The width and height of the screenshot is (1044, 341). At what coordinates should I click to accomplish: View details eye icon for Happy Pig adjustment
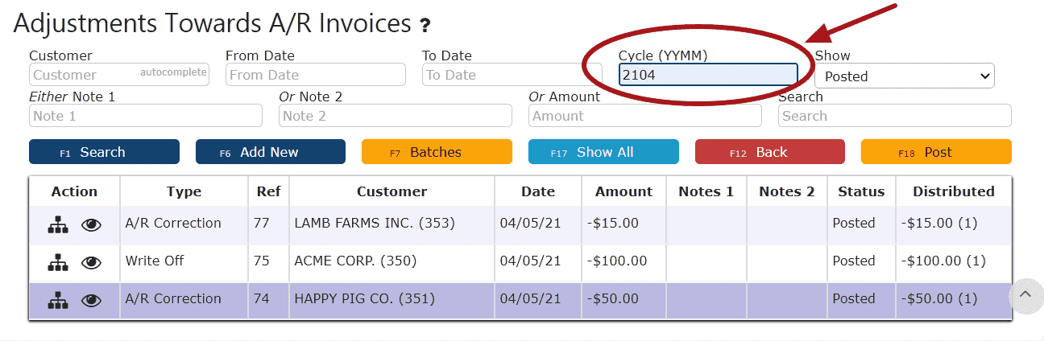click(x=92, y=301)
